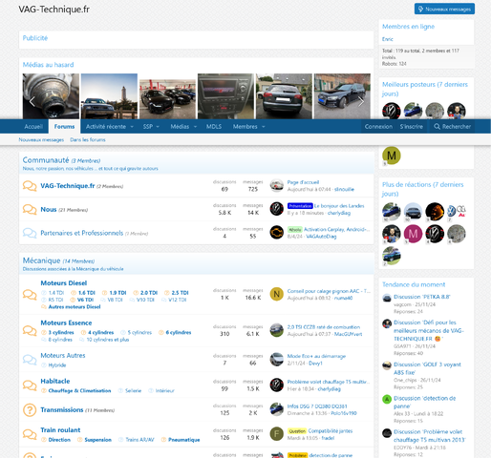Show previous media with left carousel arrow

[x=32, y=101]
